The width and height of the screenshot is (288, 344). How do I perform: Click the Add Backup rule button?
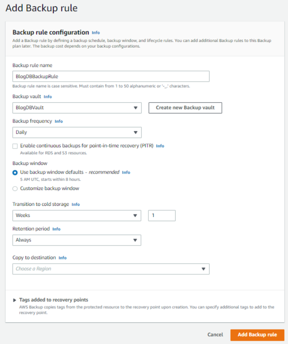tap(257, 335)
